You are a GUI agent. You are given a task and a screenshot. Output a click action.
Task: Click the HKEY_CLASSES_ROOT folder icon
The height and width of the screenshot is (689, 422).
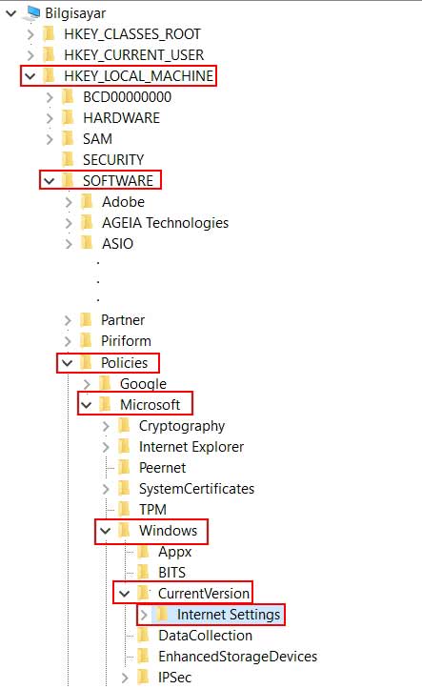[49, 34]
